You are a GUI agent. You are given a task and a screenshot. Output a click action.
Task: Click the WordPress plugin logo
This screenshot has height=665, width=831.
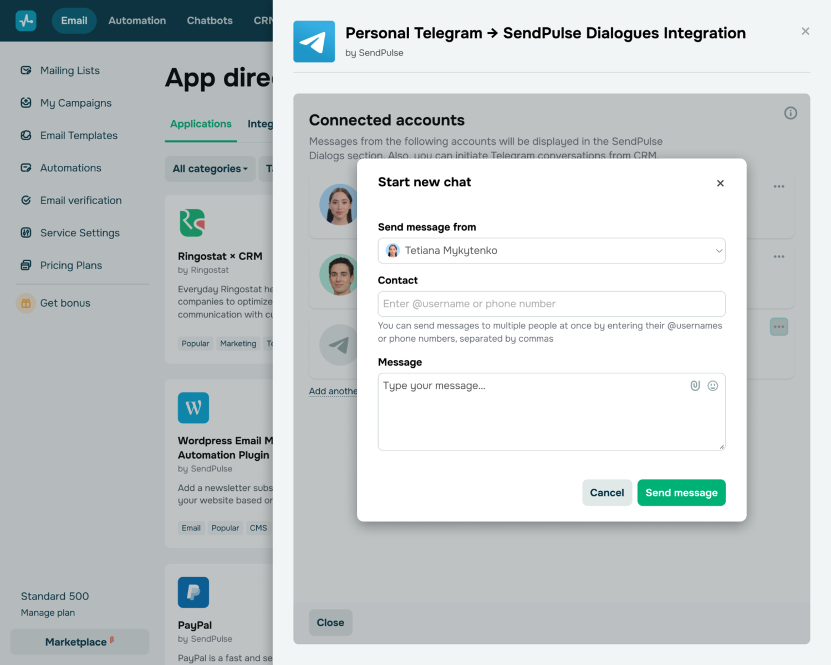coord(193,408)
